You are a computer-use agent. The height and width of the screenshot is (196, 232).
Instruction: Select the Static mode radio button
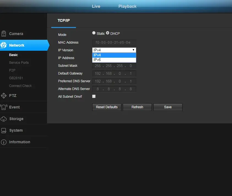(x=94, y=33)
